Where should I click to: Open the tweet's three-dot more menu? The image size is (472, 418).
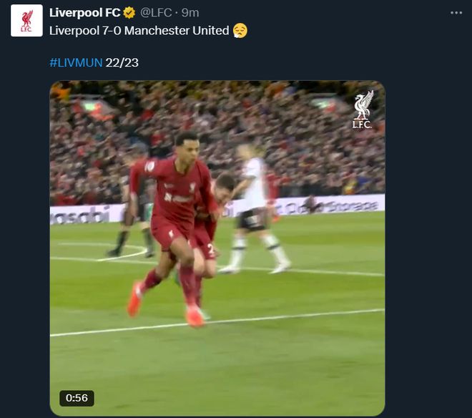coord(456,13)
